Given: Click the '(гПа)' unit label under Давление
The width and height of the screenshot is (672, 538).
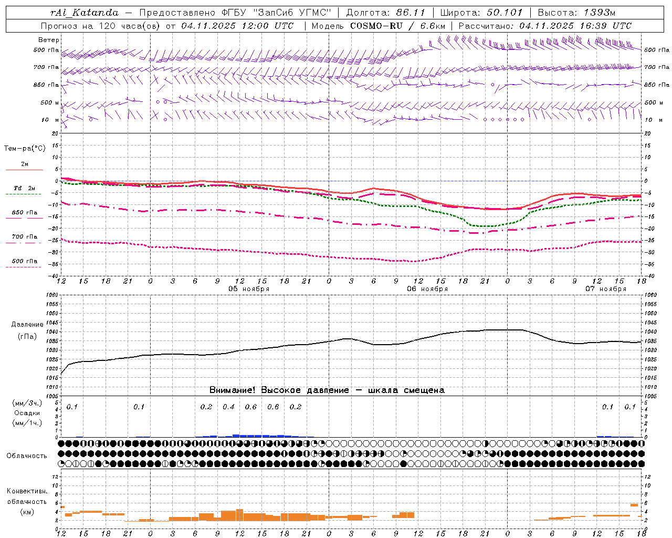Looking at the screenshot, I should pyautogui.click(x=27, y=337).
